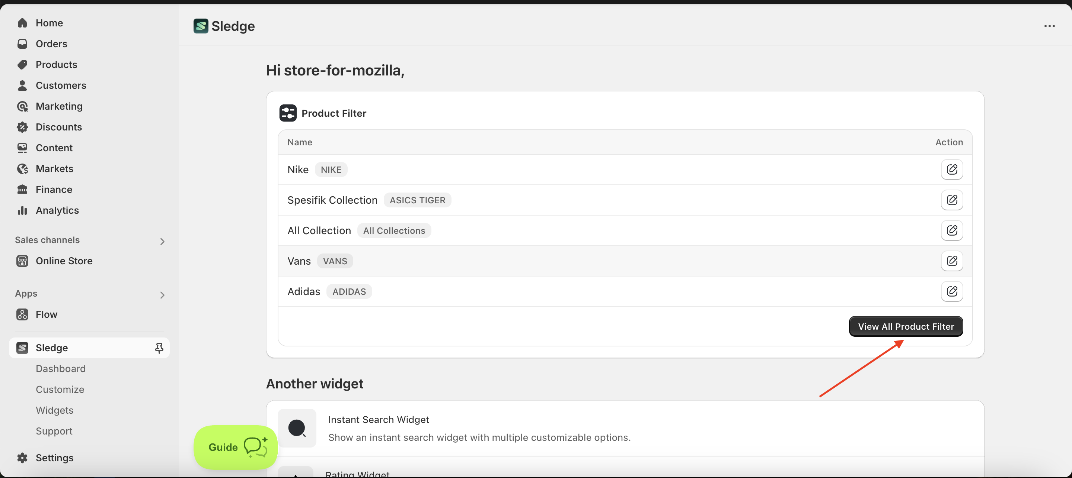Click the Sledge logo in header
The height and width of the screenshot is (478, 1072).
tap(201, 26)
